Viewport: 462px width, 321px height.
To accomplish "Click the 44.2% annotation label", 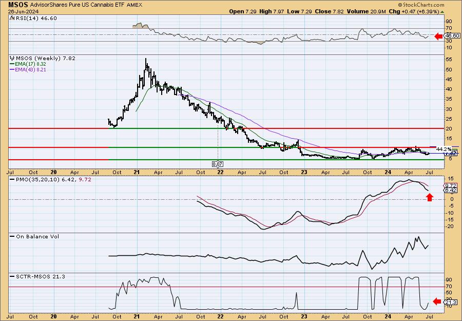I will 444,149.
